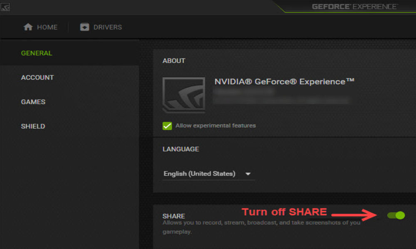This screenshot has height=249, width=416.
Task: Click the SHARE description text about recording
Action: (x=261, y=227)
